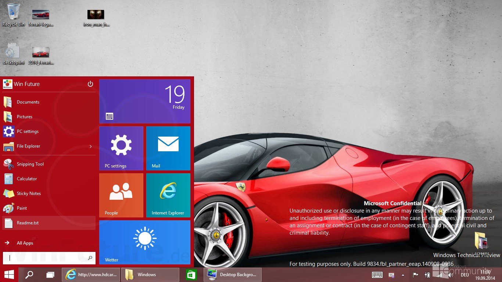Open the Calendar tile showing 19 Friday
Viewport: 502px width, 282px height.
[145, 101]
